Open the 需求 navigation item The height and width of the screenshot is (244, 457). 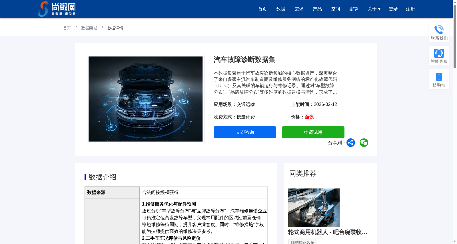(x=299, y=9)
